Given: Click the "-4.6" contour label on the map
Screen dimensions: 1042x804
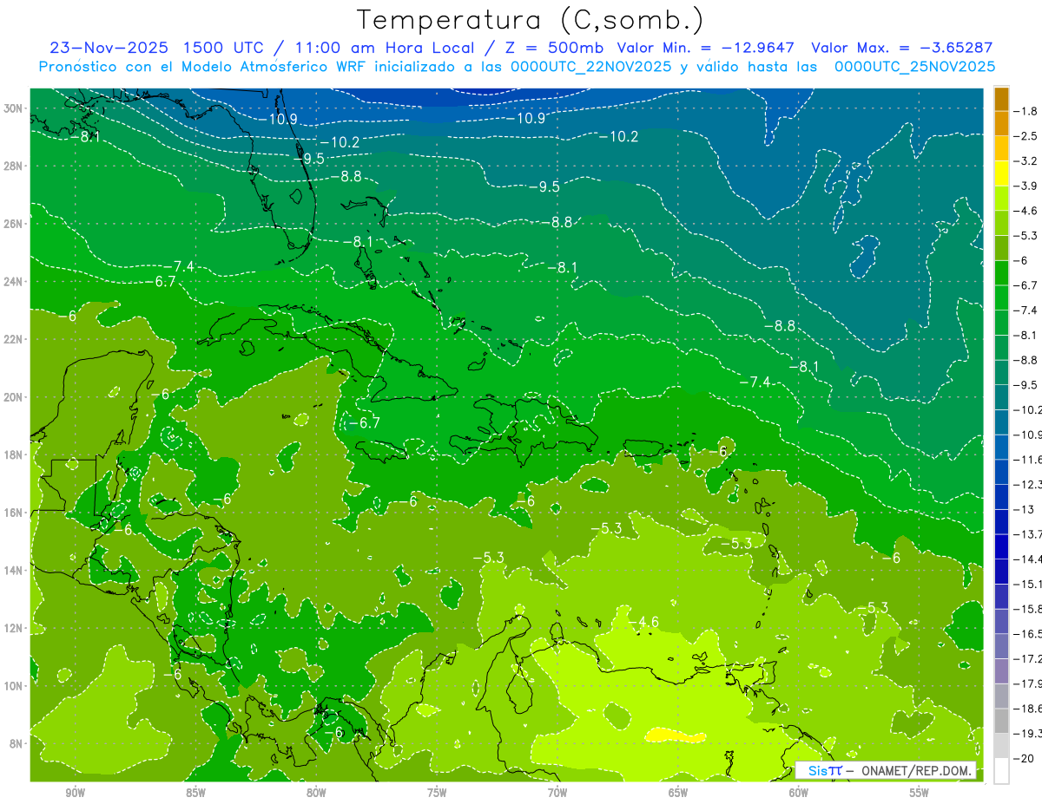Looking at the screenshot, I should tap(646, 622).
